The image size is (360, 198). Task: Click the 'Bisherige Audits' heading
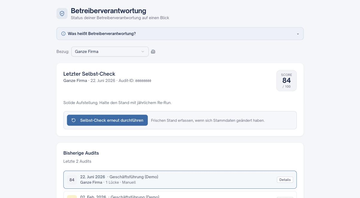tap(81, 153)
